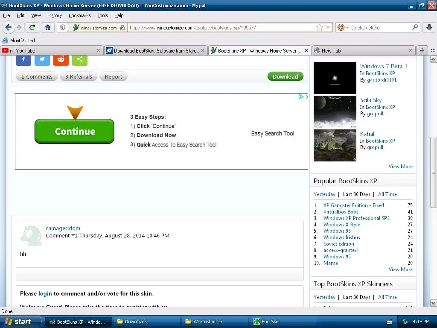This screenshot has width=437, height=328.
Task: Open the URL history dropdown arrow
Action: tap(328, 27)
